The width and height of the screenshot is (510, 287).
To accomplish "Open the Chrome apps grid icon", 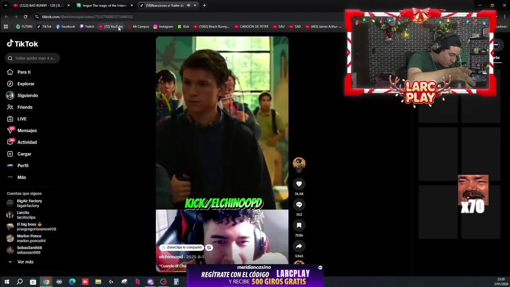I will click(x=6, y=27).
